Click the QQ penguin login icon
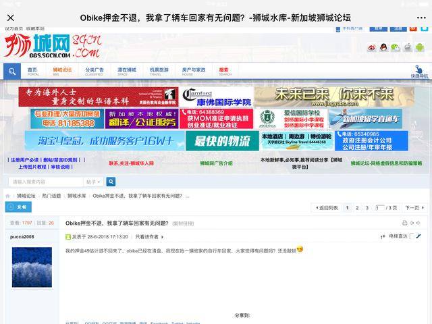 pyautogui.click(x=383, y=47)
